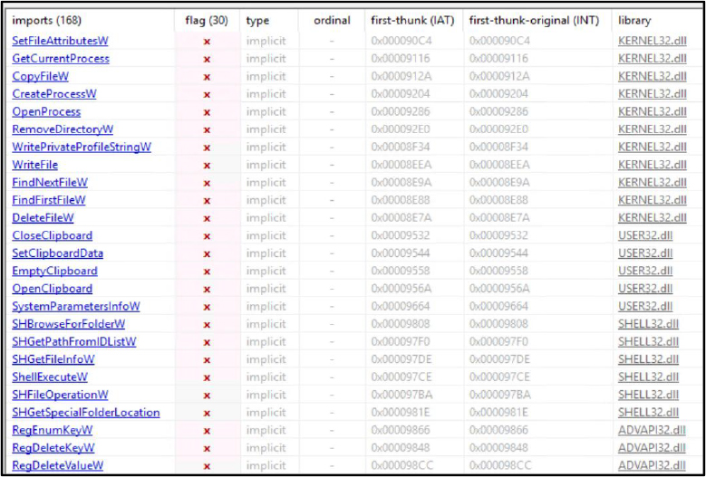Screen dimensions: 706x477
Task: Click the FindFirstFileW import link
Action: click(49, 200)
